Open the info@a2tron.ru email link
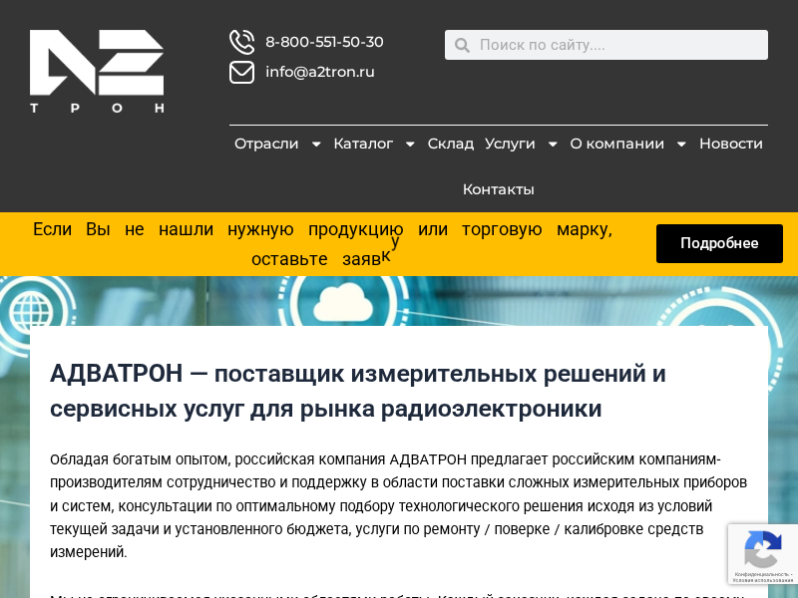 point(319,72)
